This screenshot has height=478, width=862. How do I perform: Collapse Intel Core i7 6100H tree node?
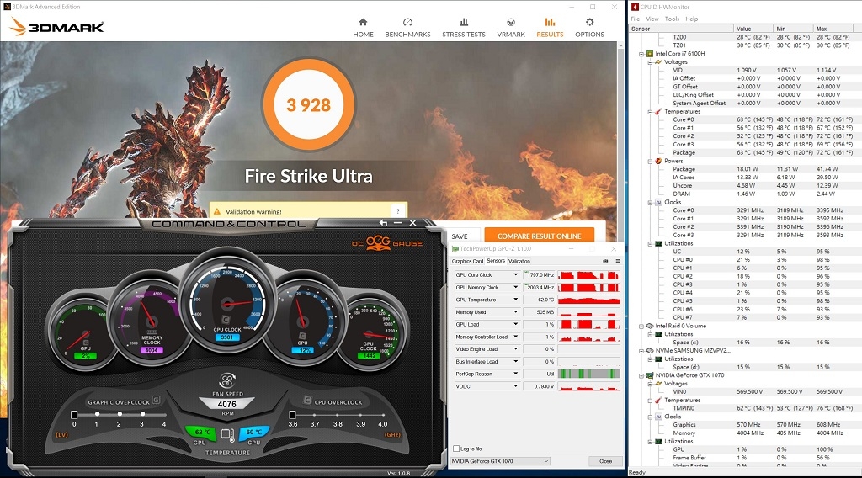point(641,54)
